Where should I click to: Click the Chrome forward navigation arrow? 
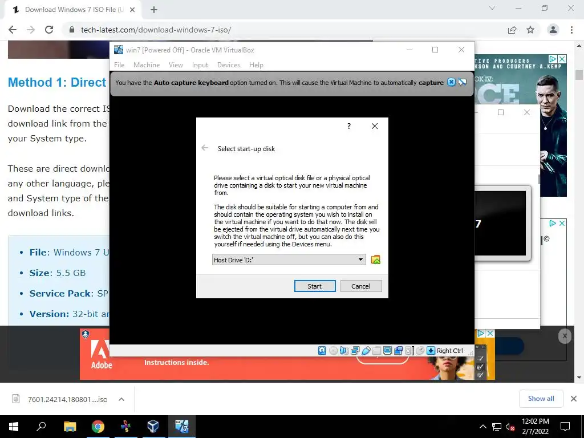31,30
